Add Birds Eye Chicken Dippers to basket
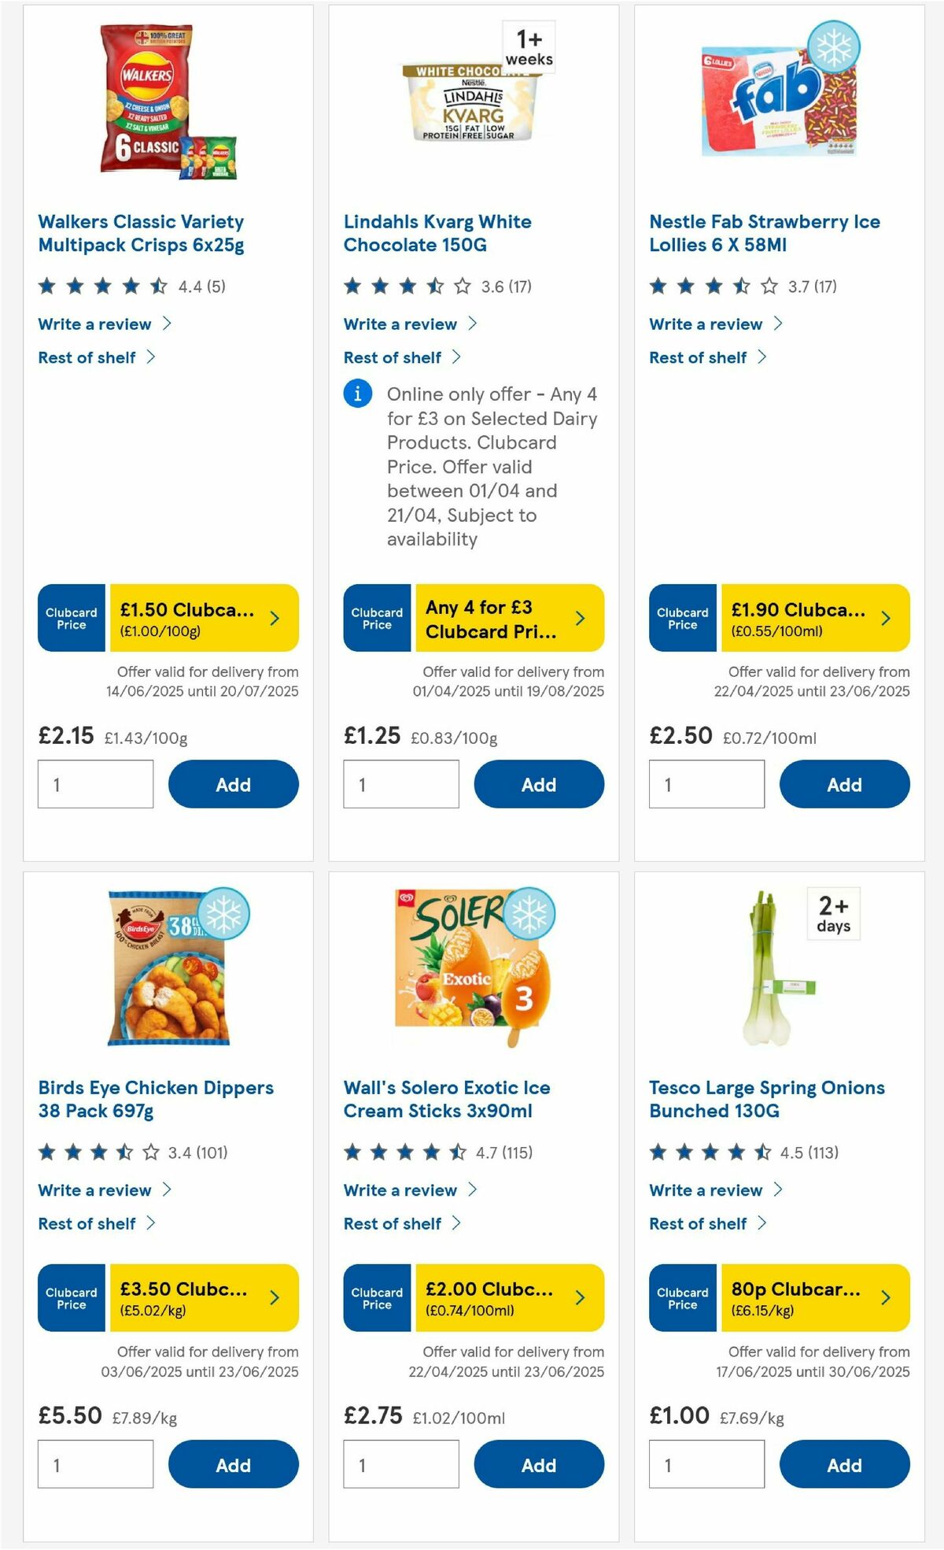944x1550 pixels. click(232, 1465)
